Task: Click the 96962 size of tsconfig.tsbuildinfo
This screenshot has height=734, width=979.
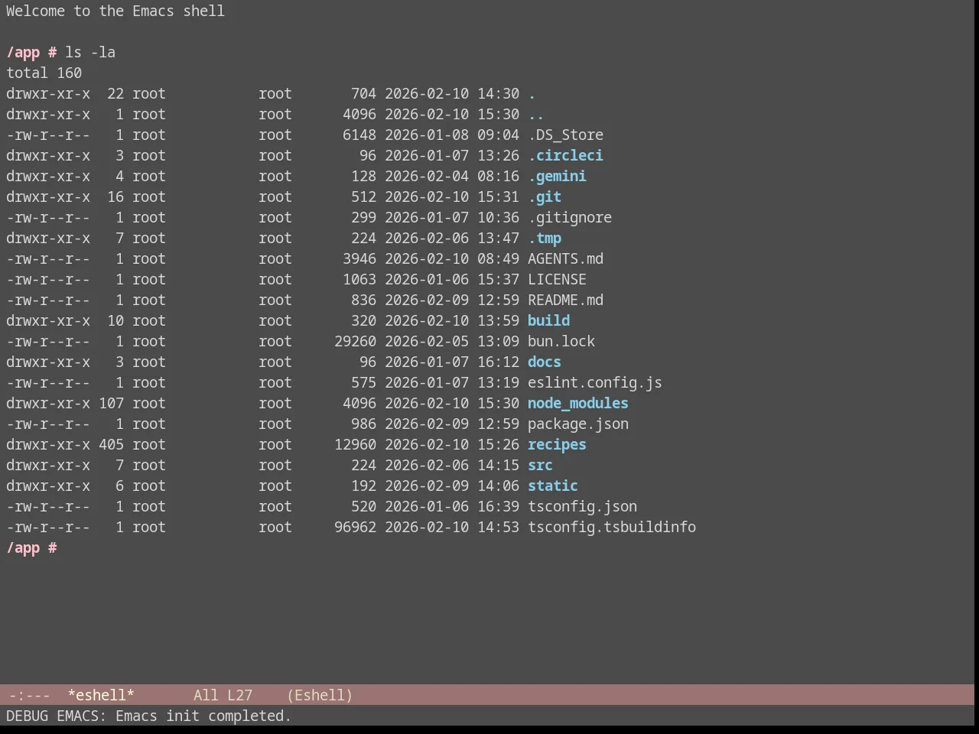Action: [x=355, y=527]
